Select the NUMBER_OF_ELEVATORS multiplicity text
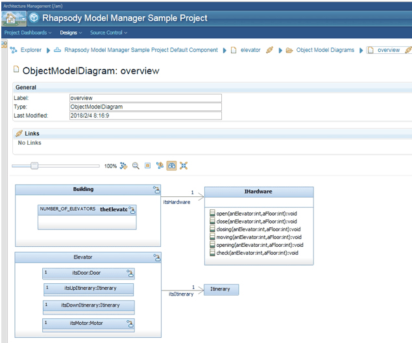 pyautogui.click(x=67, y=209)
